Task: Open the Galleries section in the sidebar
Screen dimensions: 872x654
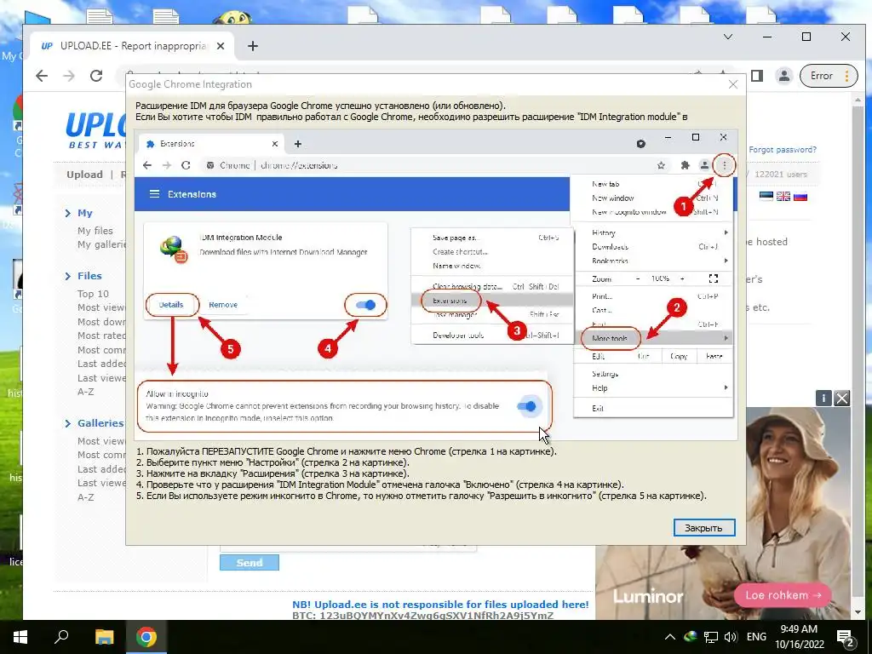Action: [x=100, y=423]
